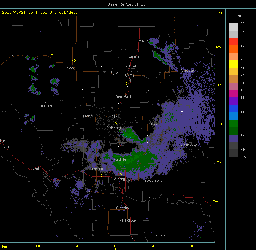Click the asterisk marker above Limestone label
Image resolution: width=256 pixels, height=250 pixels.
coord(45,103)
